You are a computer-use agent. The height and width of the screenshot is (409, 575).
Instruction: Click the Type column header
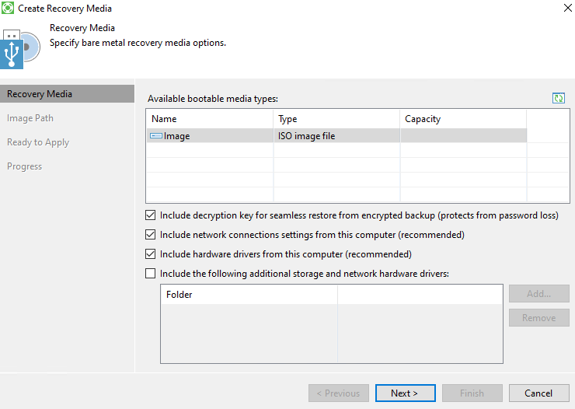click(336, 119)
